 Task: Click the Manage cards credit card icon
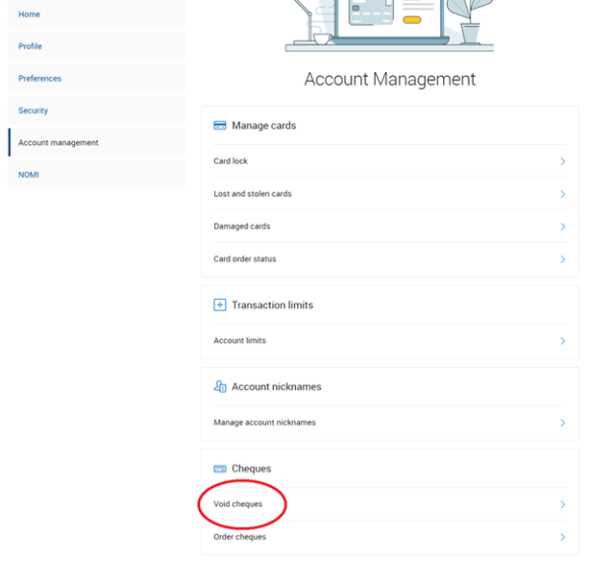pos(220,126)
